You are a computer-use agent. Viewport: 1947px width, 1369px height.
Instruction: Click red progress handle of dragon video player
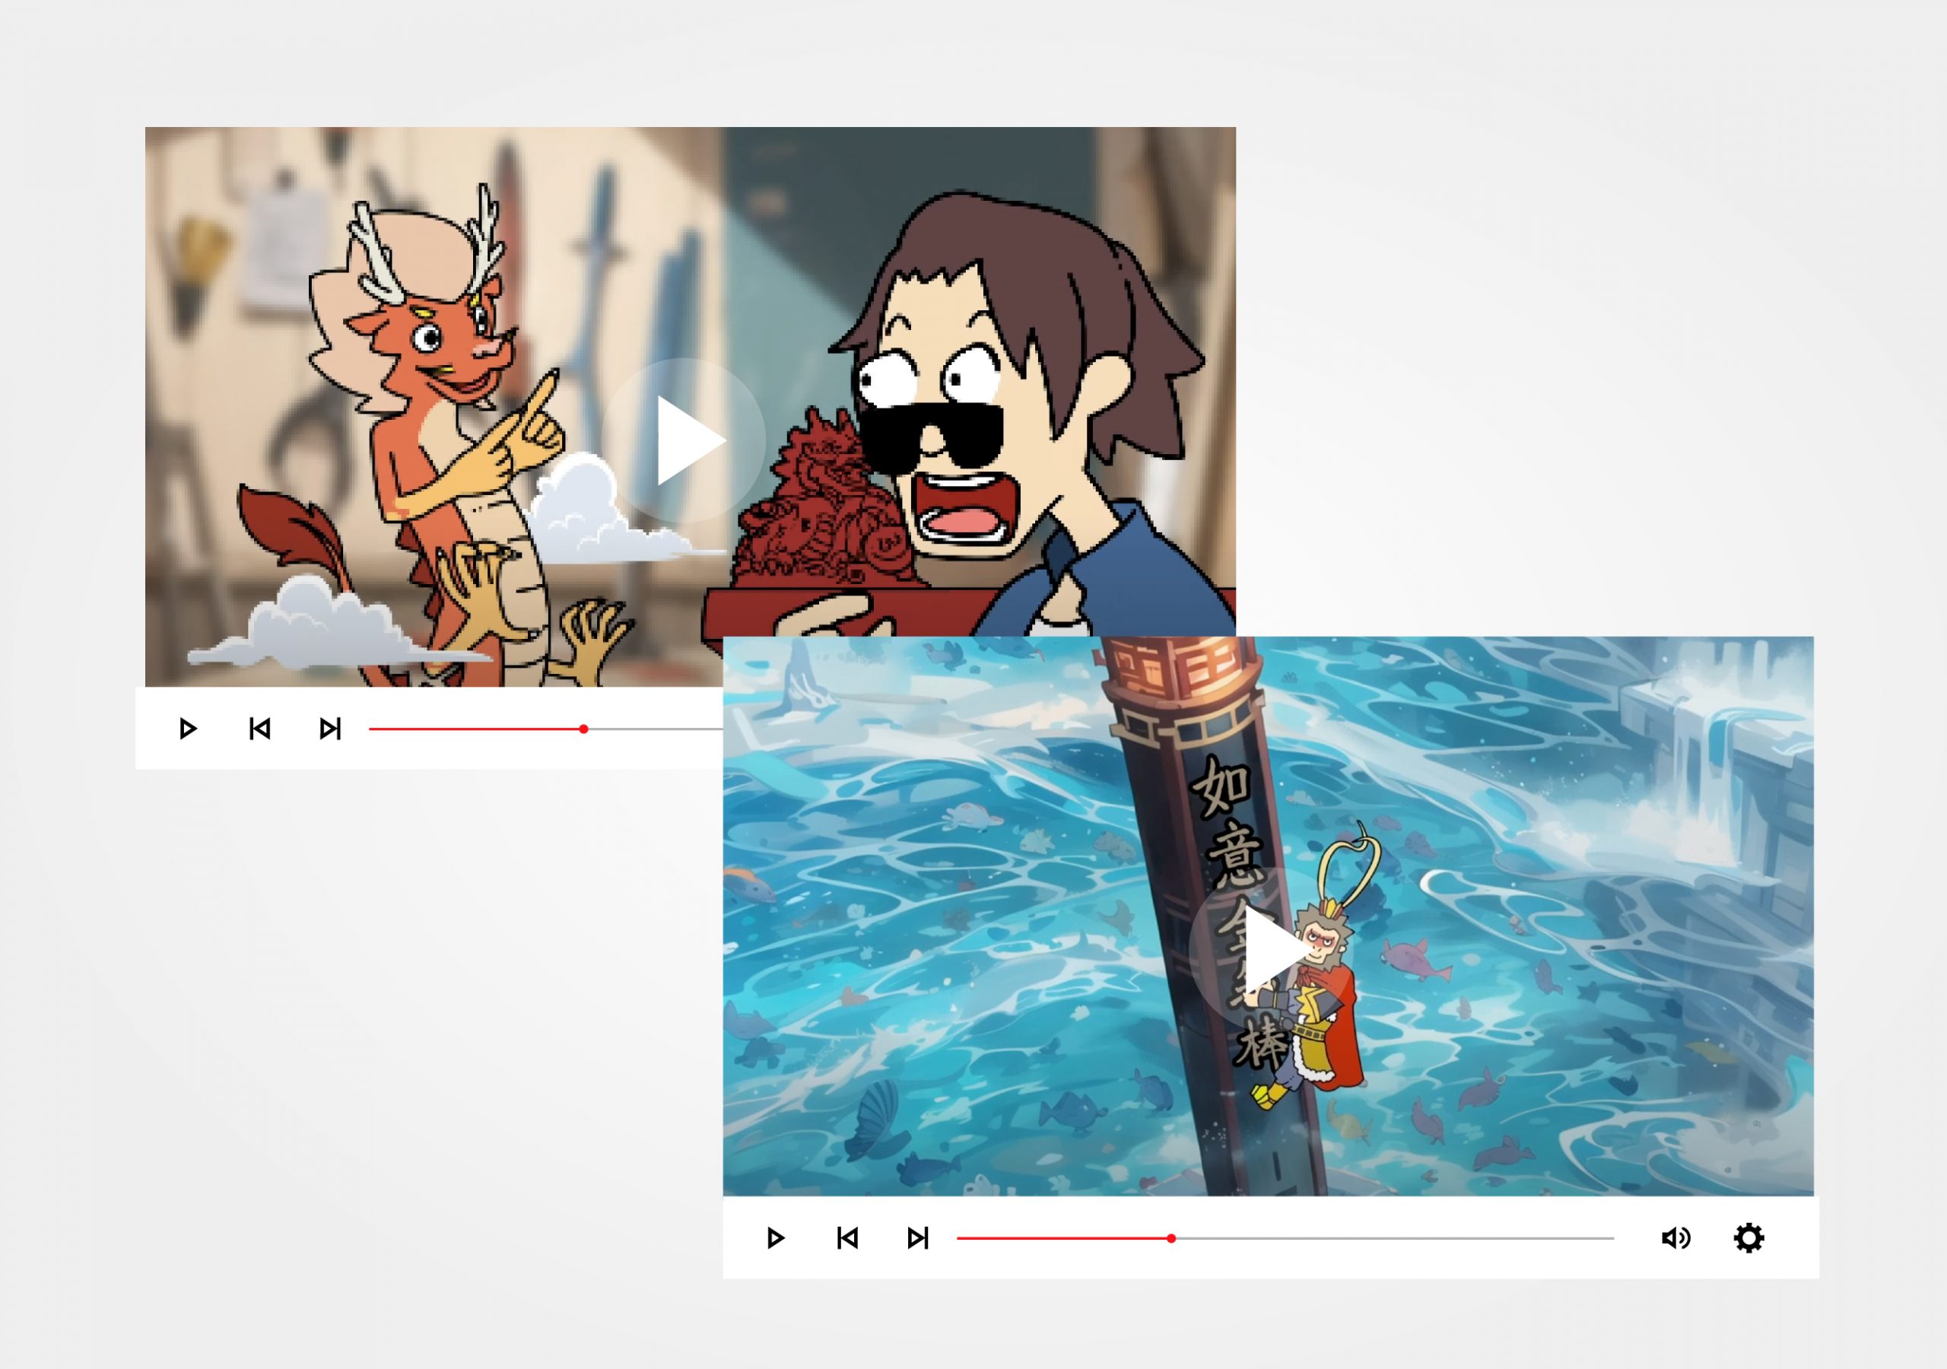(x=583, y=729)
